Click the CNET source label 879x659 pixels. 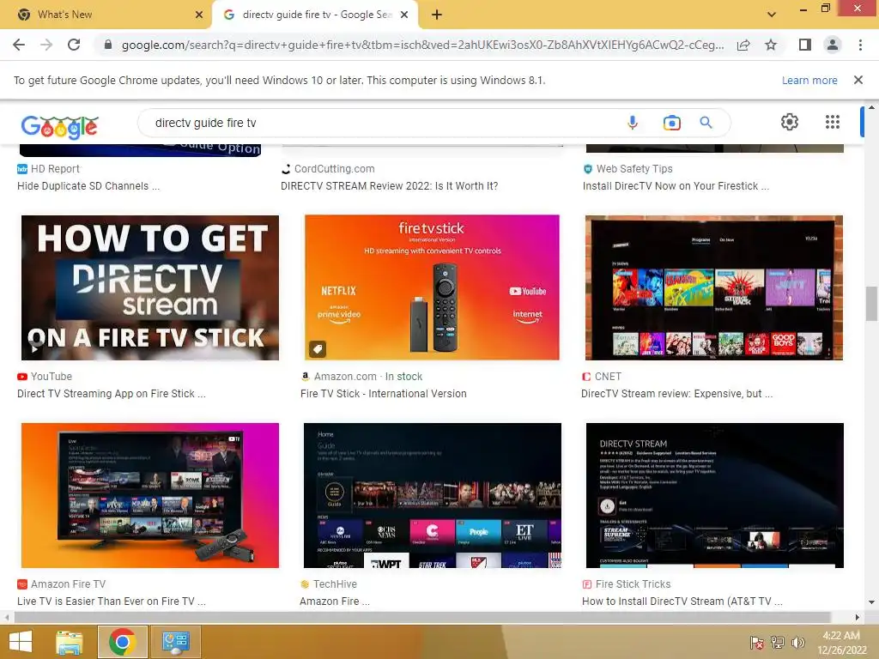[x=608, y=377]
